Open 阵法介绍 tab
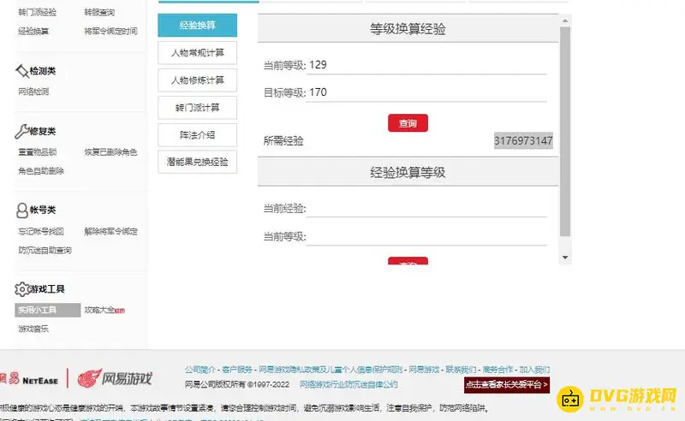 coord(198,135)
